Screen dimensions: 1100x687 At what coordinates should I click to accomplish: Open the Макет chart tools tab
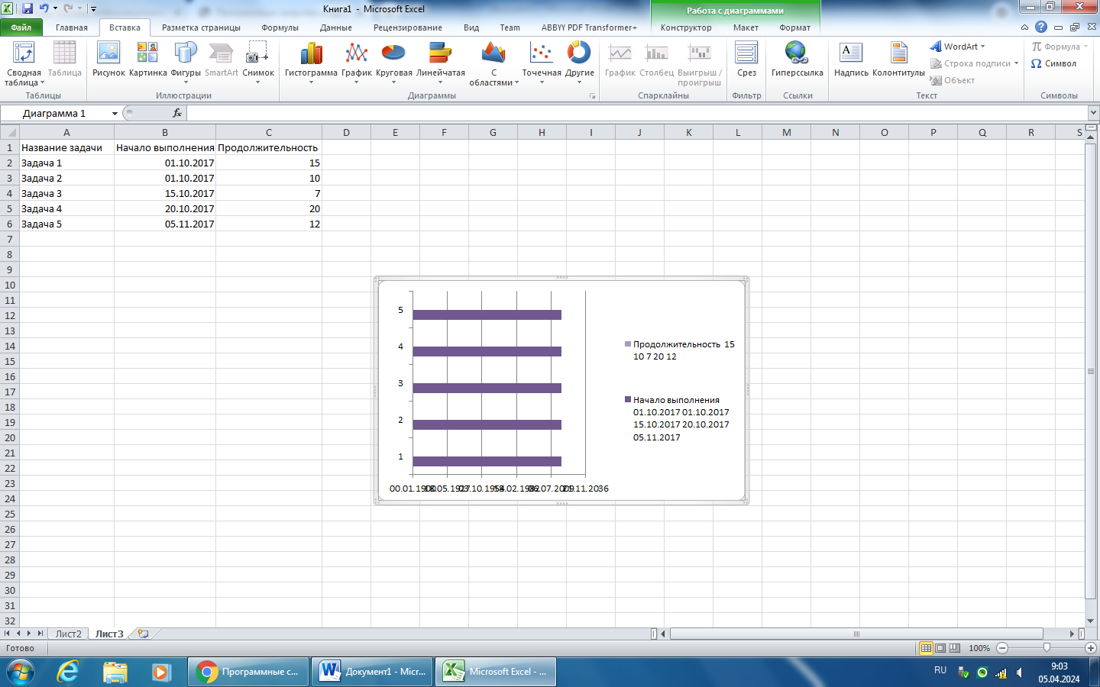coord(746,27)
